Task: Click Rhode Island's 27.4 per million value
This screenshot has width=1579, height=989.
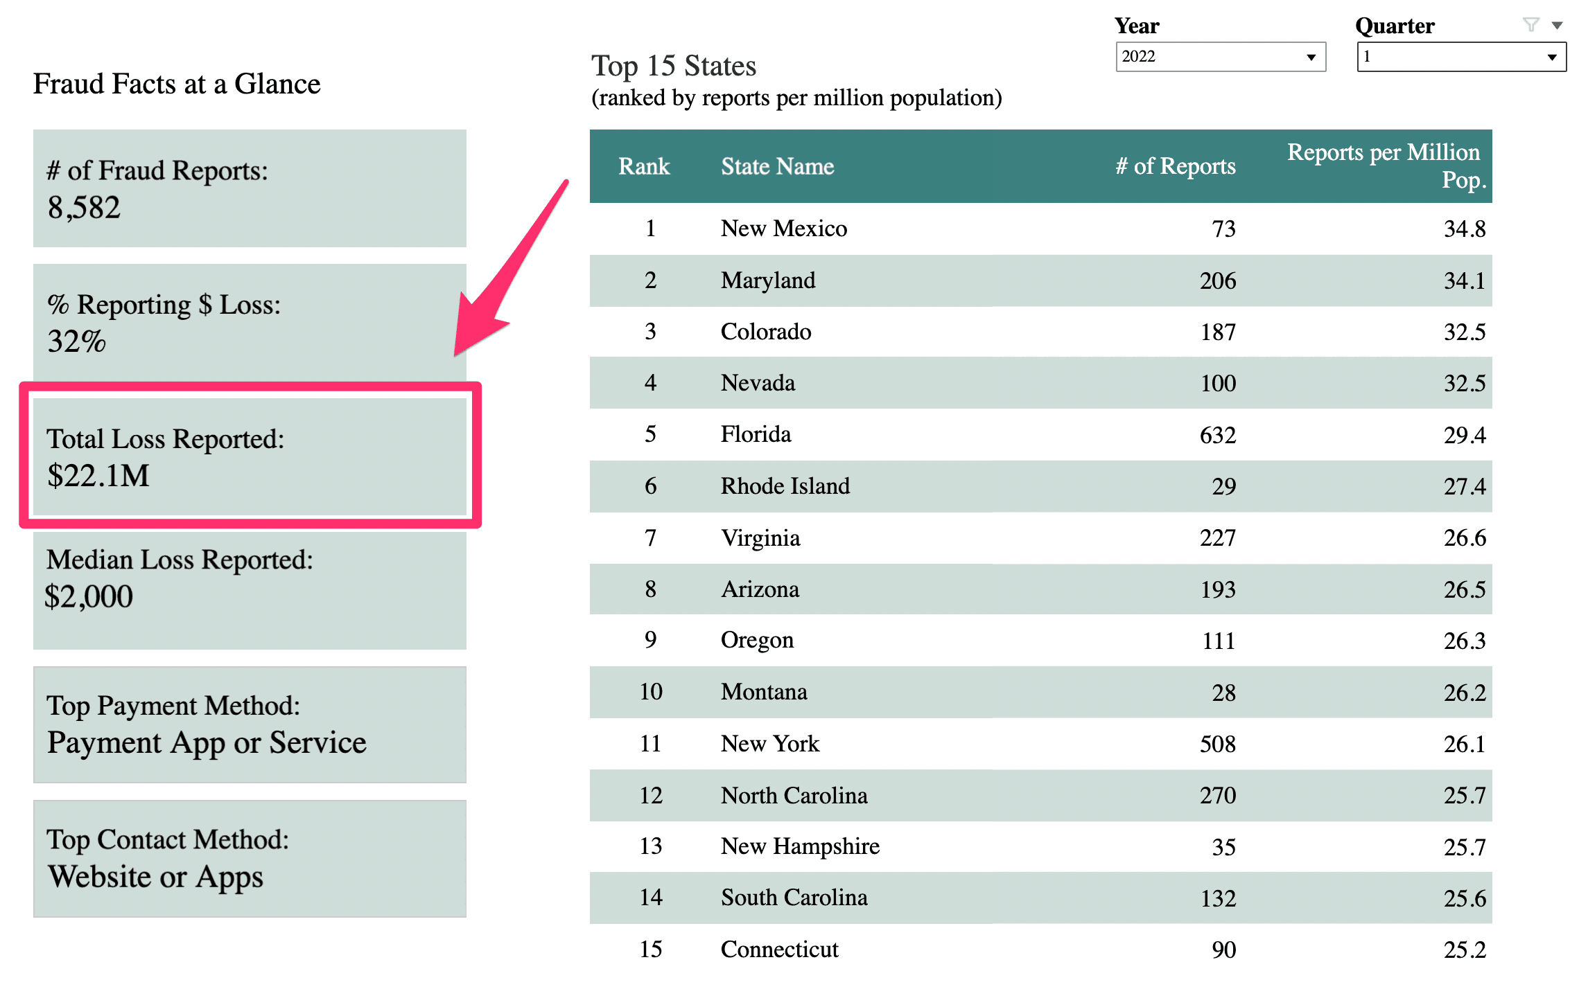Action: point(1465,487)
